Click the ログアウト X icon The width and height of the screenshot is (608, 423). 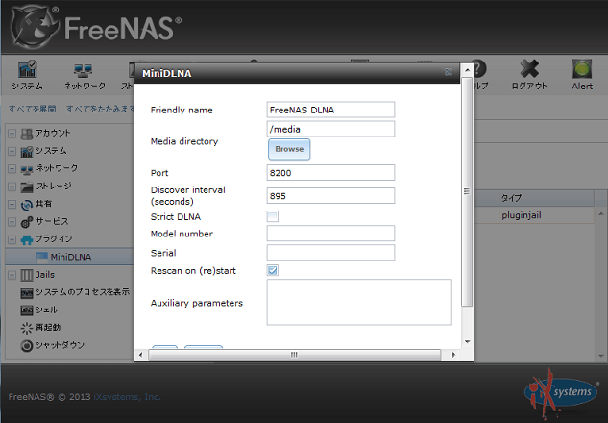click(529, 68)
